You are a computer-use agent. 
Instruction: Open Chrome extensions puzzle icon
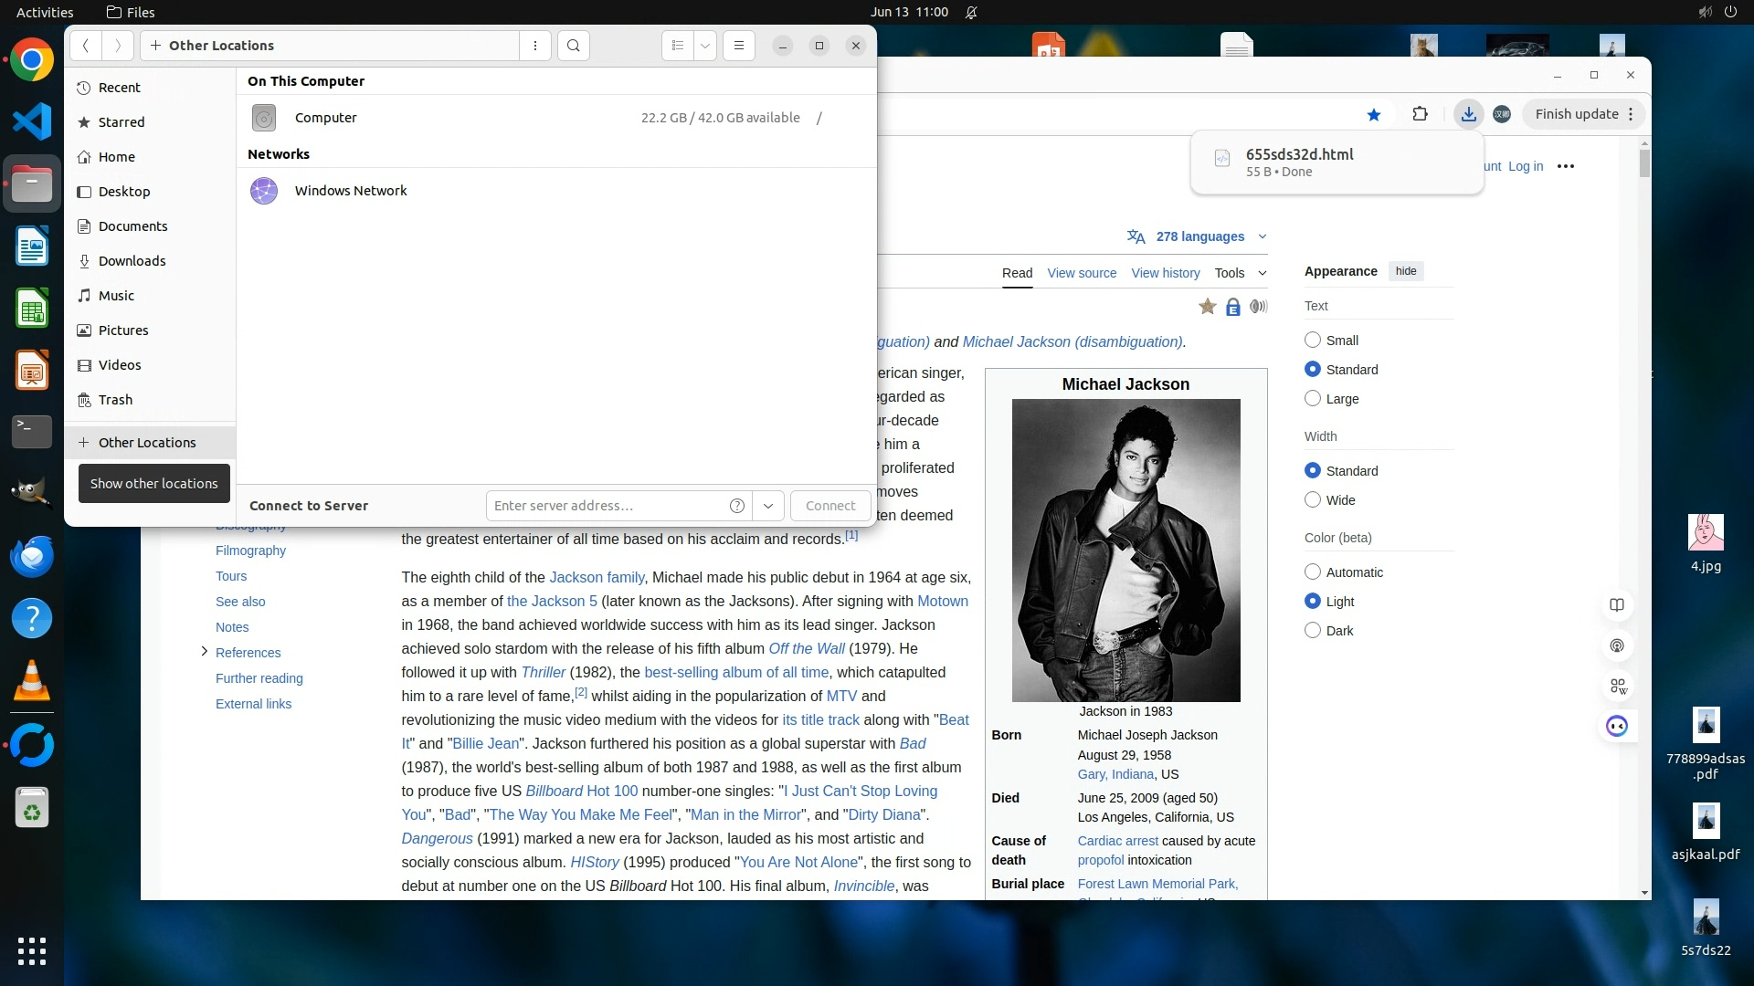1420,114
